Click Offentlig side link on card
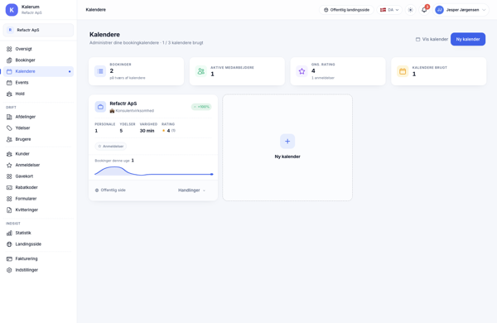The width and height of the screenshot is (497, 323). tap(110, 190)
